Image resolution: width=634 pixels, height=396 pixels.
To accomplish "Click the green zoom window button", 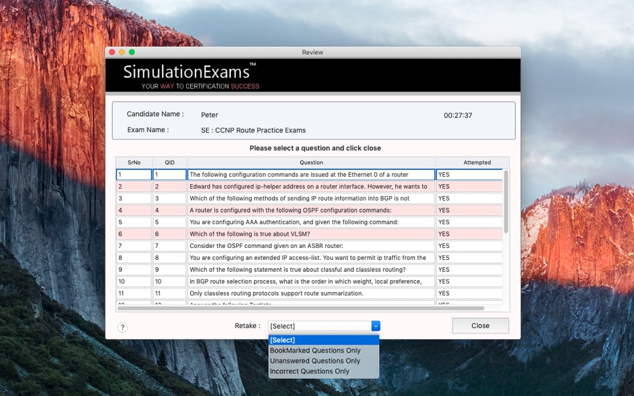I will 132,52.
